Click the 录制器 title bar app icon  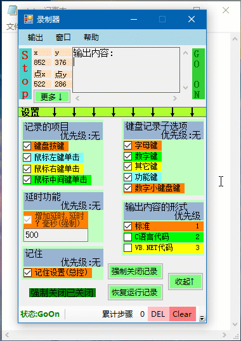pyautogui.click(x=29, y=19)
